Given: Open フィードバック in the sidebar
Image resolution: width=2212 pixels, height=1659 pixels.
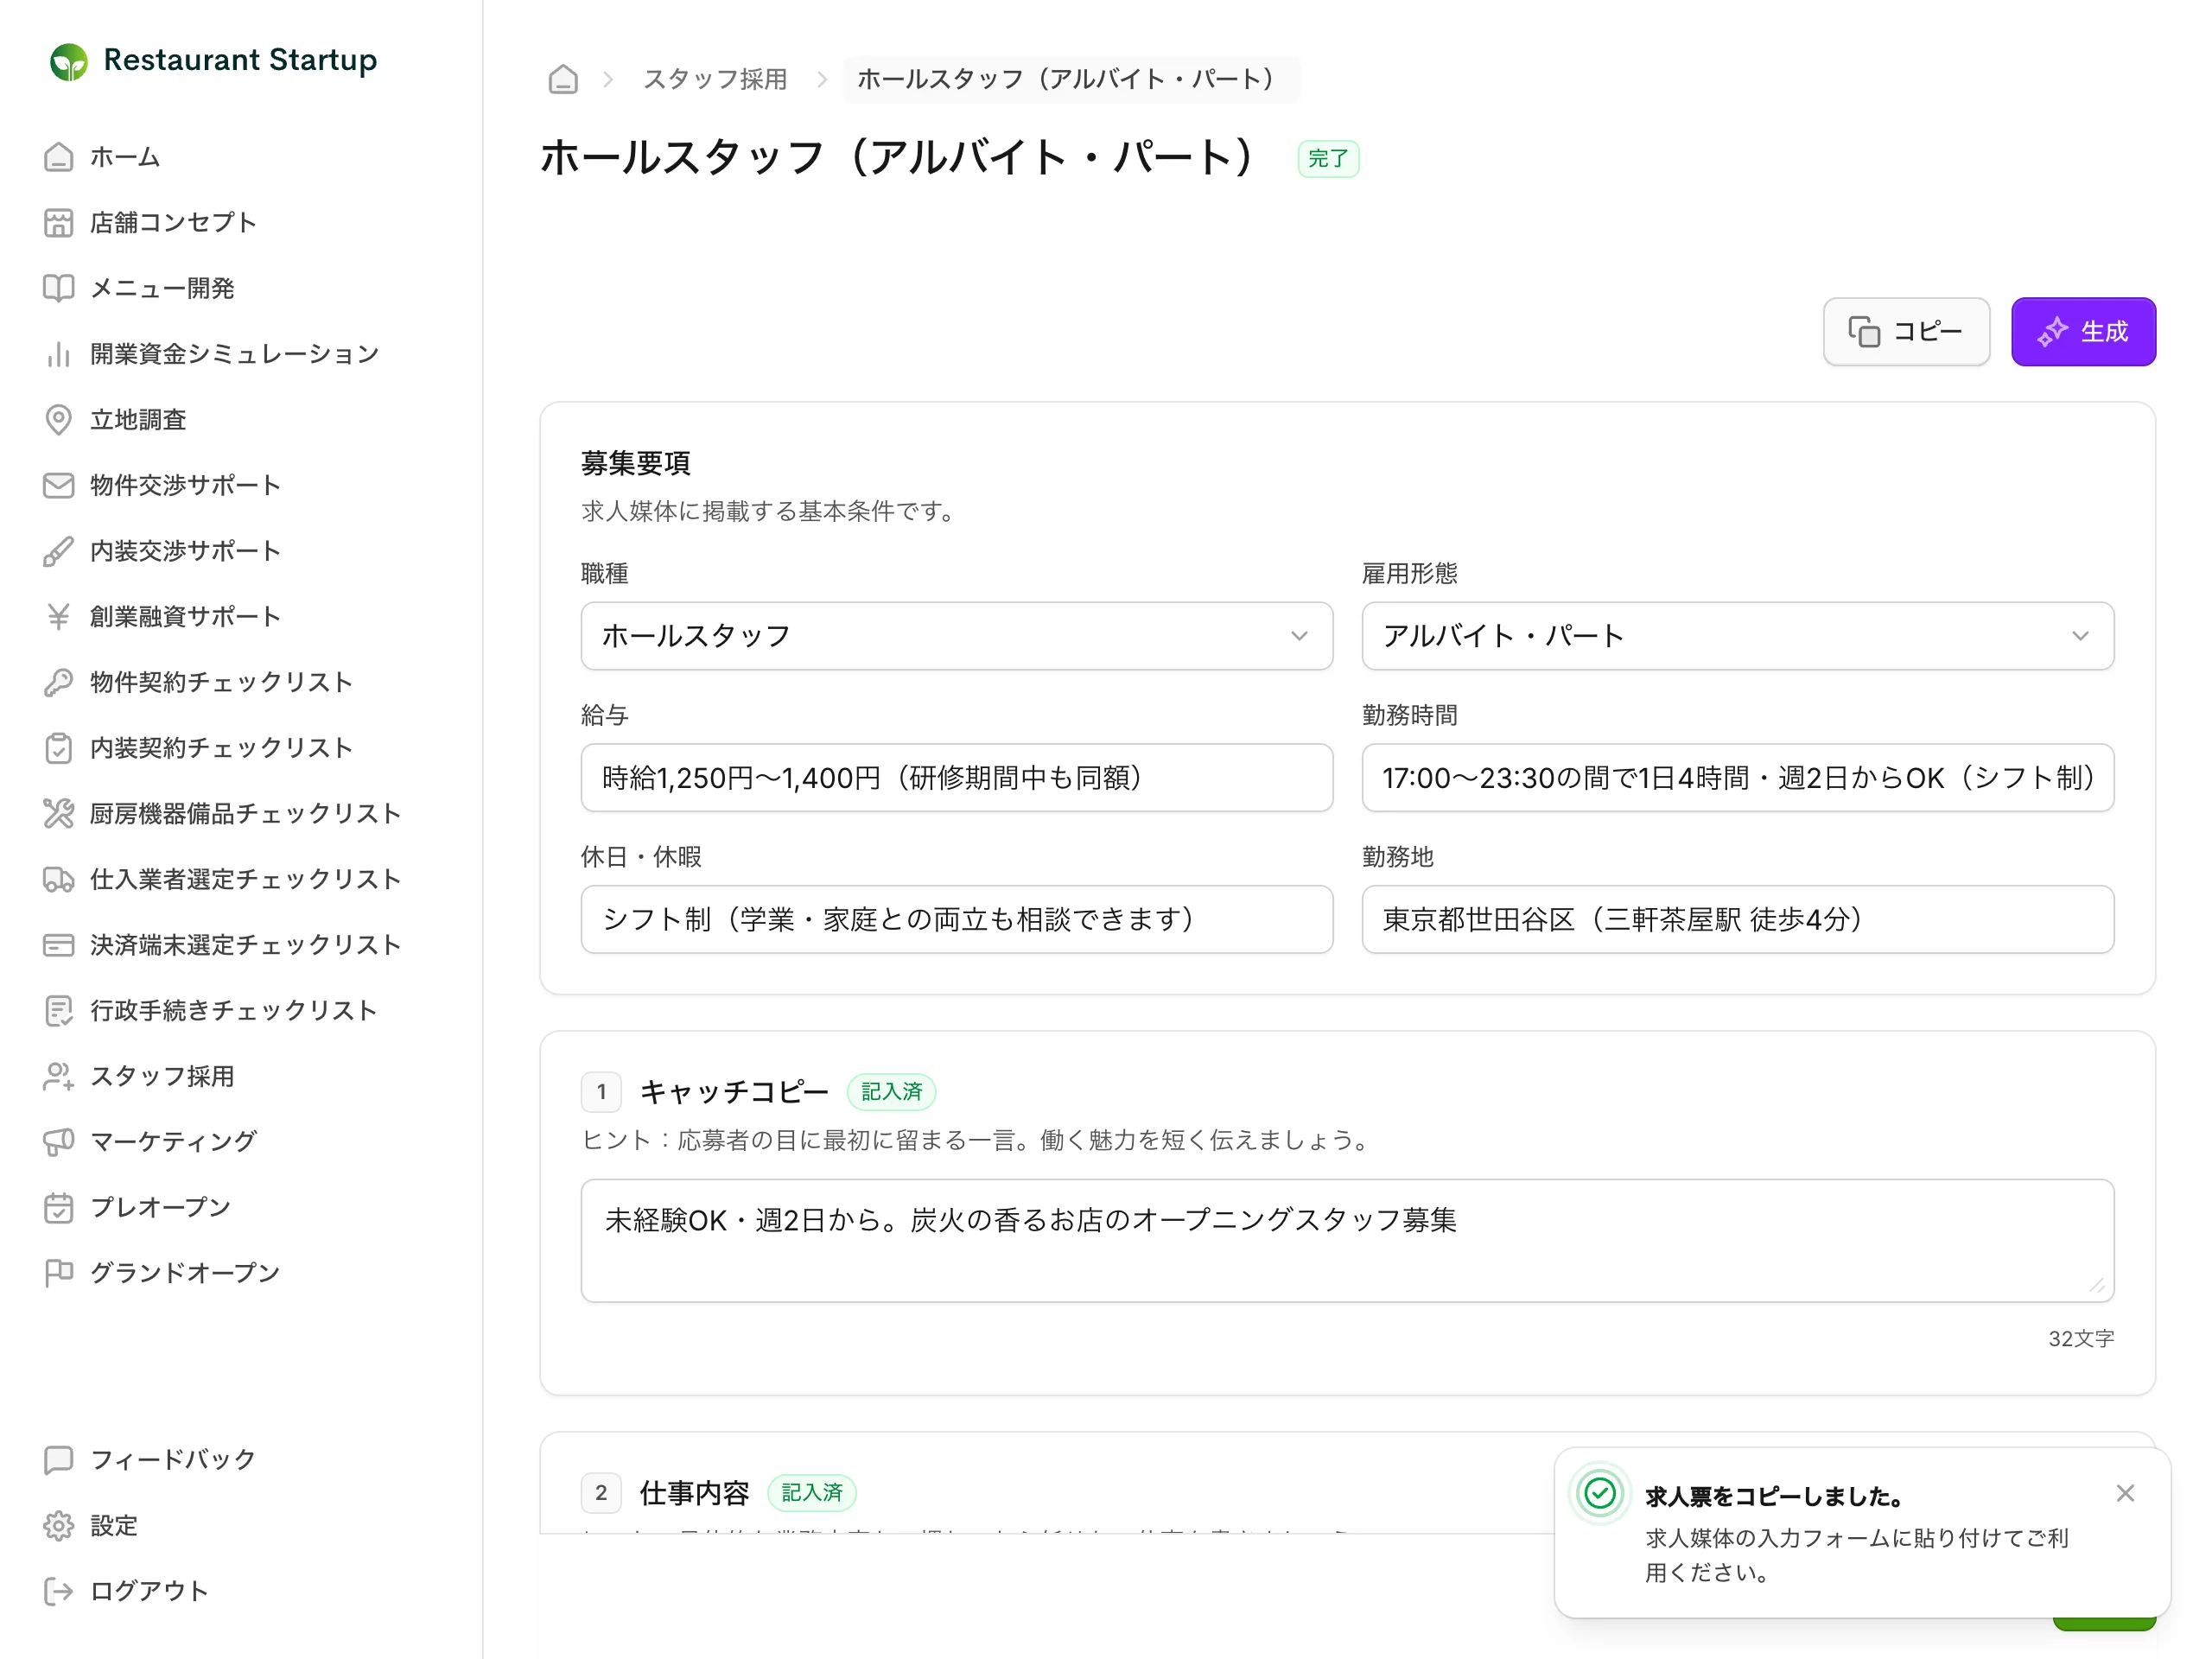Looking at the screenshot, I should [x=173, y=1460].
